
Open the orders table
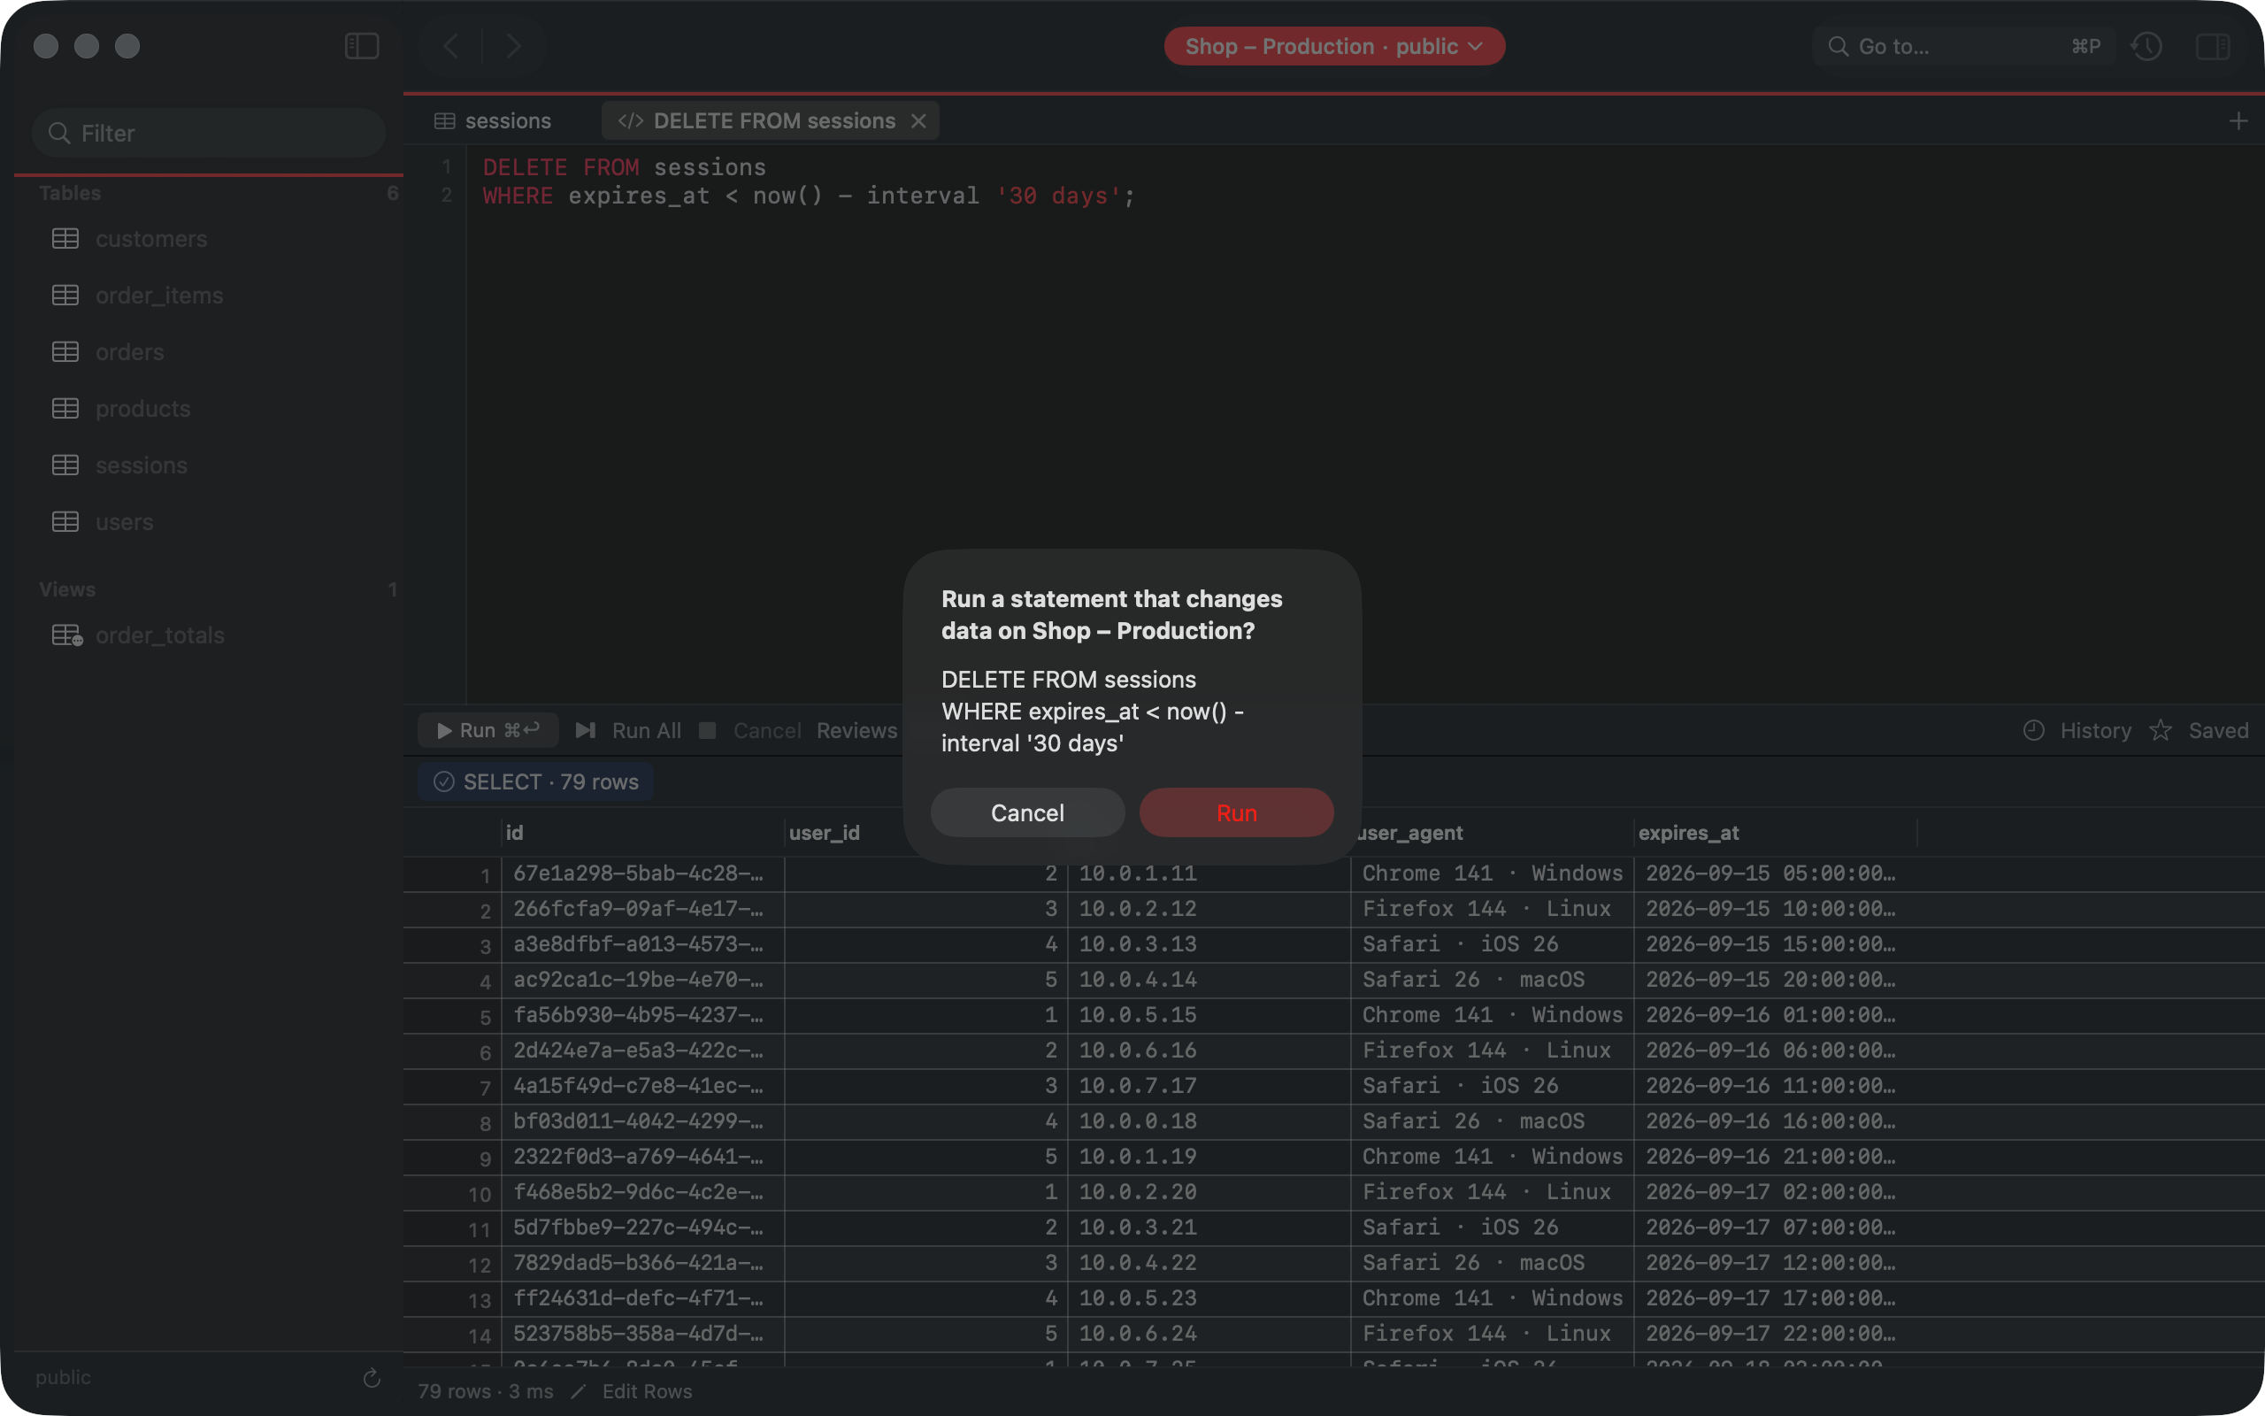(129, 352)
